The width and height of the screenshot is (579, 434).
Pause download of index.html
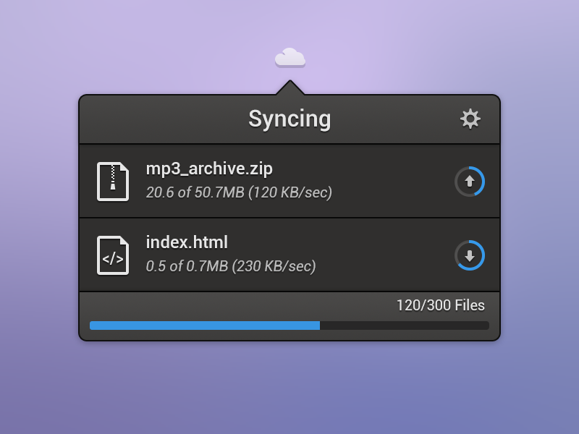point(470,255)
